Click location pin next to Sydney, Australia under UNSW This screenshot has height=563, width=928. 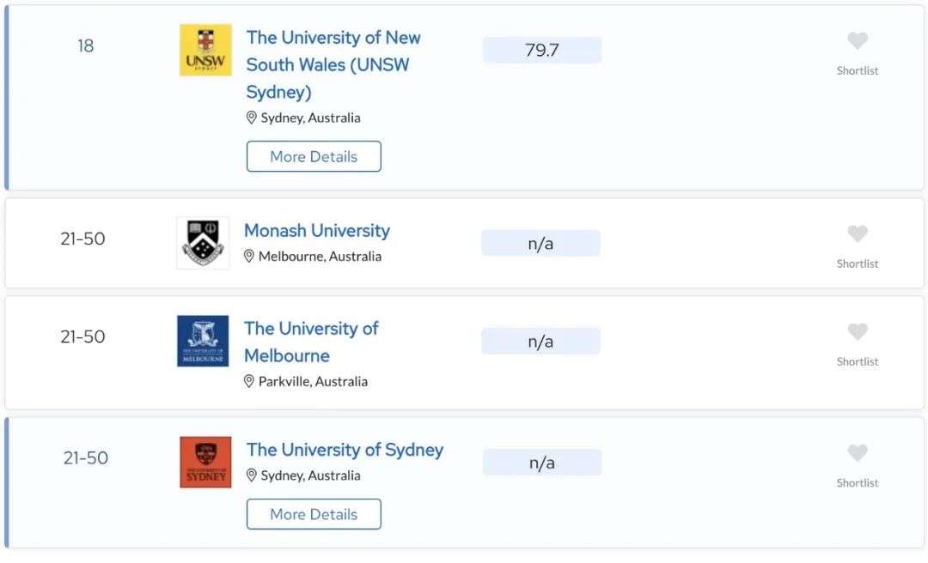(251, 118)
